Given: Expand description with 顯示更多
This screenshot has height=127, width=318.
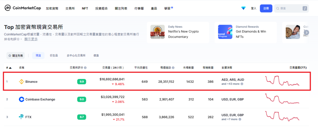Looking at the screenshot, I should 31,39.
